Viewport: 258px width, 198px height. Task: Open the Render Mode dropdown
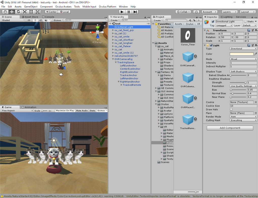[x=243, y=117]
